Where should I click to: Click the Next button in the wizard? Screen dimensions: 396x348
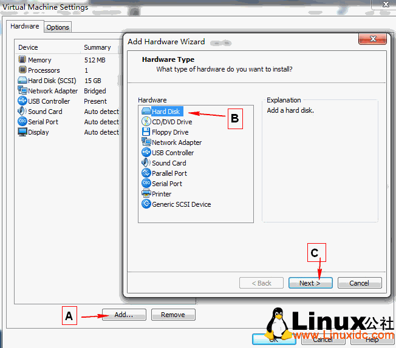click(x=309, y=283)
